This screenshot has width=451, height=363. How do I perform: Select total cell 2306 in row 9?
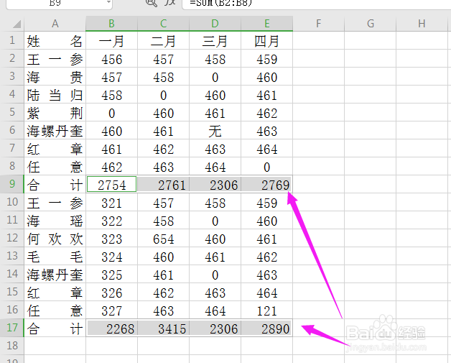coord(215,184)
